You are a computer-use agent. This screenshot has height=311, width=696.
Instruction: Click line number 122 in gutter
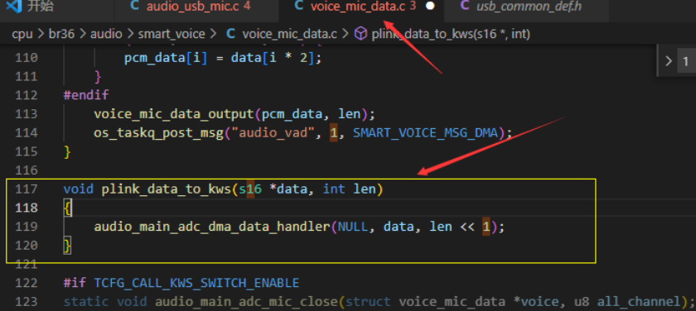27,283
